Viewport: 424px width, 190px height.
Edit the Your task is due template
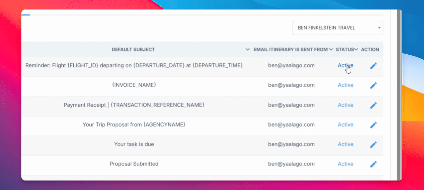click(373, 144)
